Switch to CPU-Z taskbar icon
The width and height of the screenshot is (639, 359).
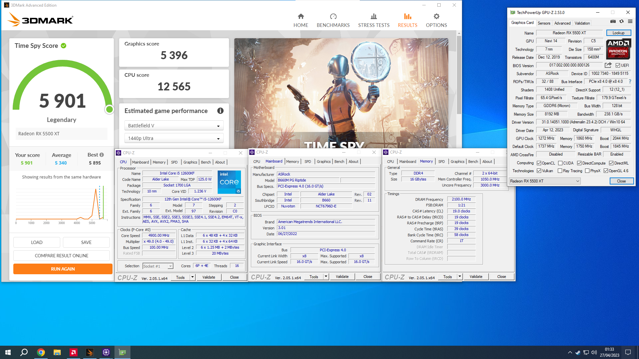coord(106,352)
